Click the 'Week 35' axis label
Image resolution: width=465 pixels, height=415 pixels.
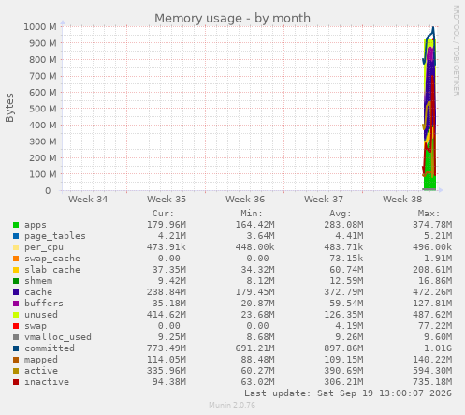click(167, 200)
